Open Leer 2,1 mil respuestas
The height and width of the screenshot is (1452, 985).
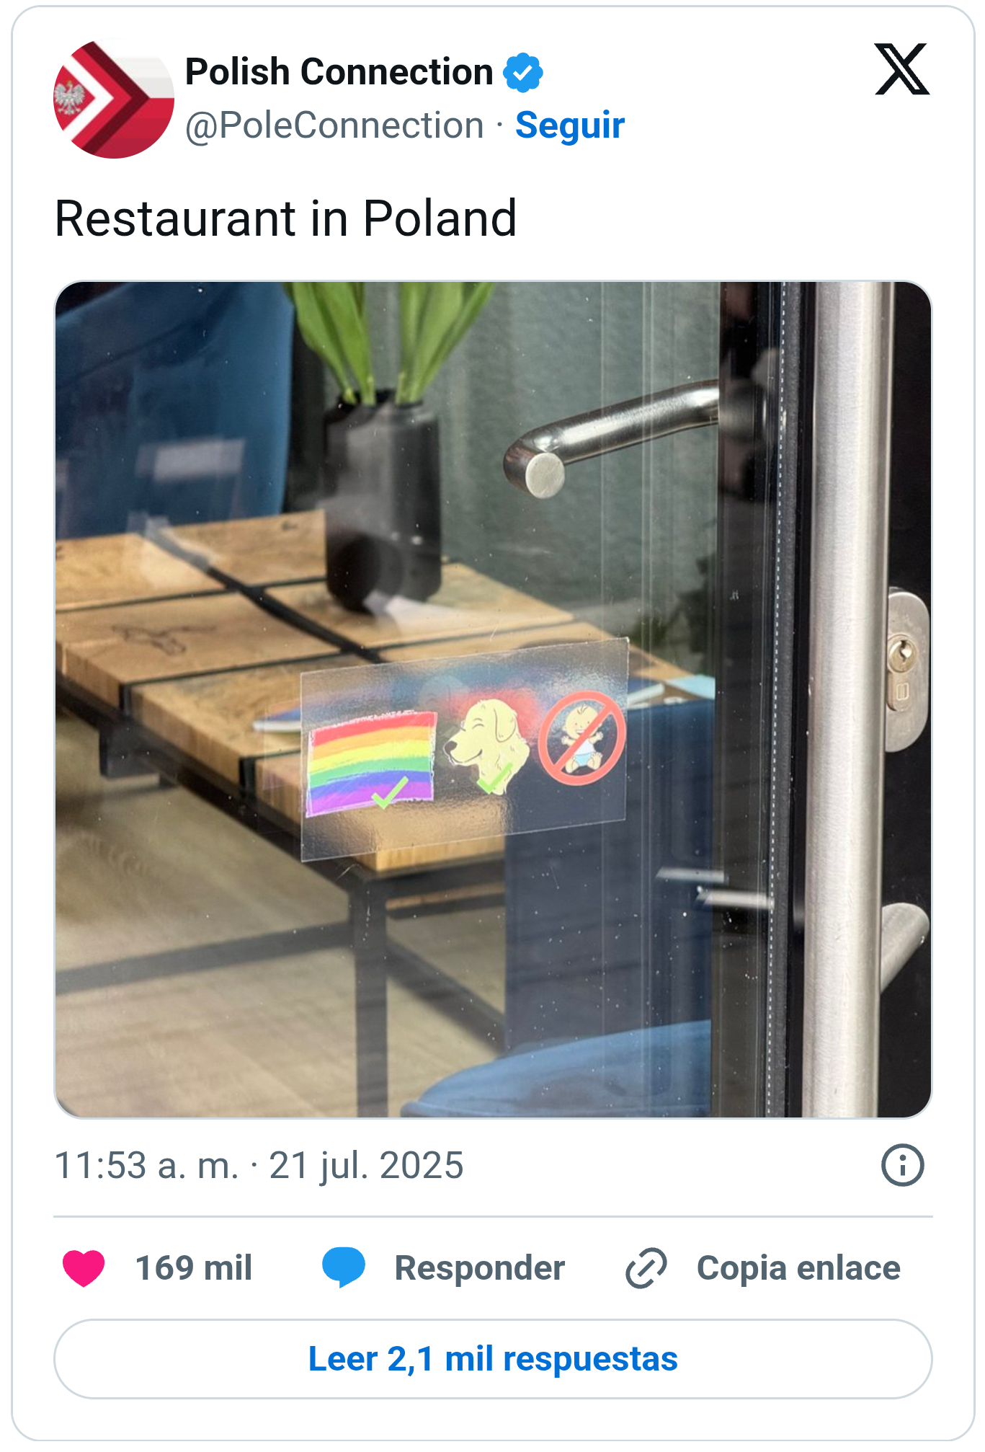[x=493, y=1359]
